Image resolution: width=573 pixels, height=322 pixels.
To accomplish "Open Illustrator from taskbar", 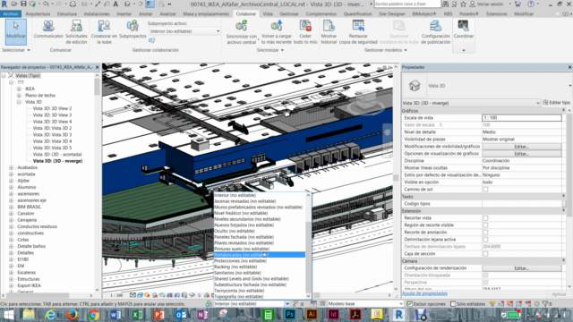I will point(312,314).
